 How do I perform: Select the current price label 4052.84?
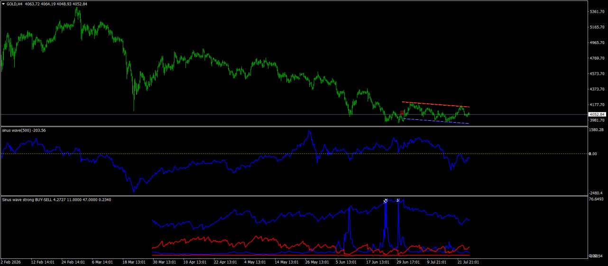(x=597, y=115)
